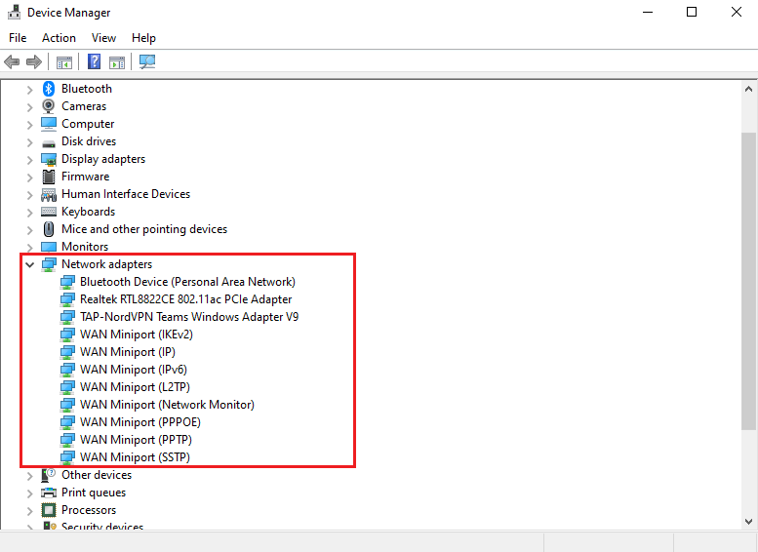The height and width of the screenshot is (552, 758).
Task: Open the Action menu
Action: point(59,38)
